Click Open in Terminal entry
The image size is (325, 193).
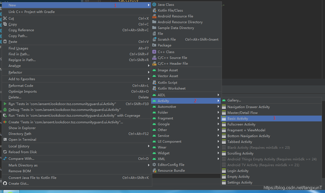pyautogui.click(x=22, y=140)
